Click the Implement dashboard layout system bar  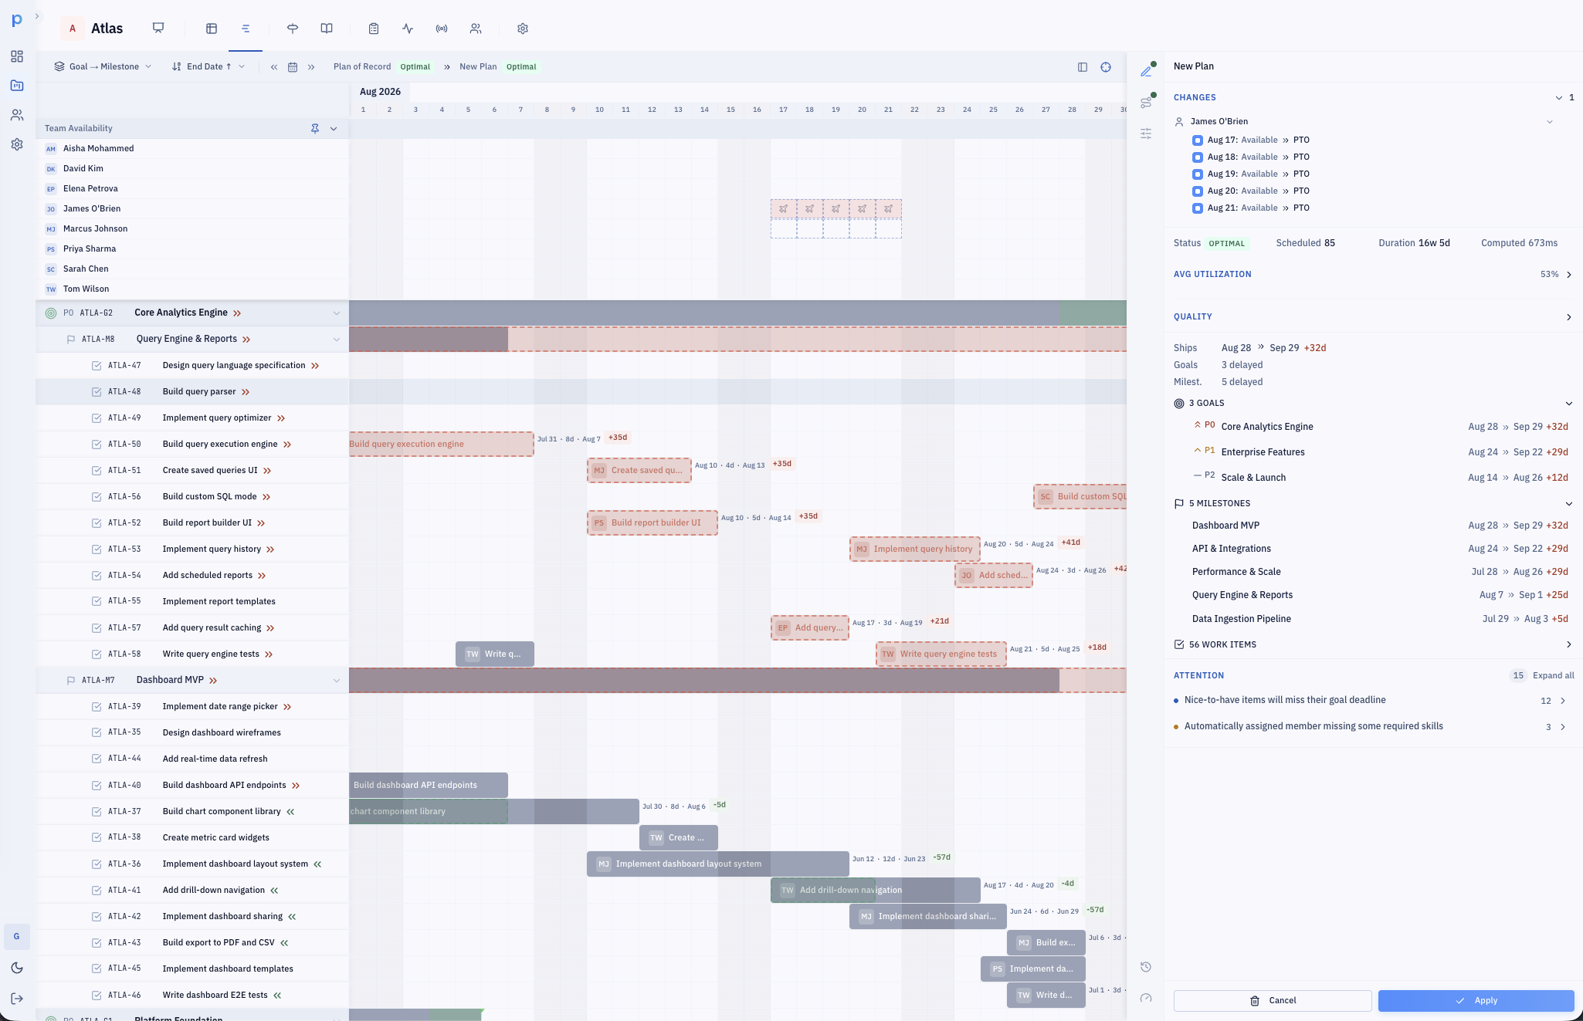(717, 864)
